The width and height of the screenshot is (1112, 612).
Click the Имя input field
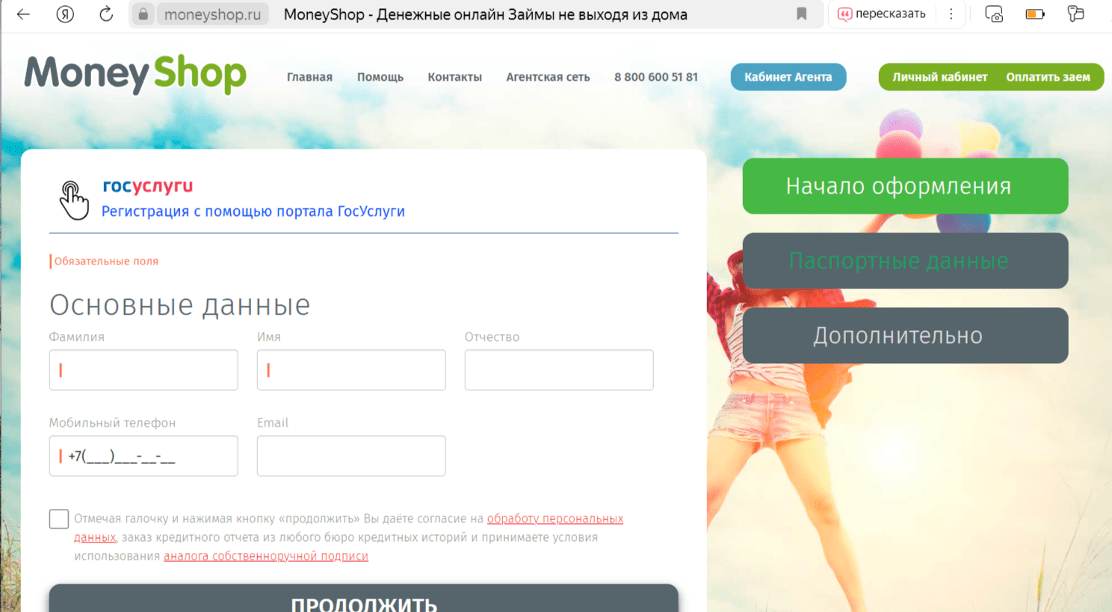pos(351,370)
